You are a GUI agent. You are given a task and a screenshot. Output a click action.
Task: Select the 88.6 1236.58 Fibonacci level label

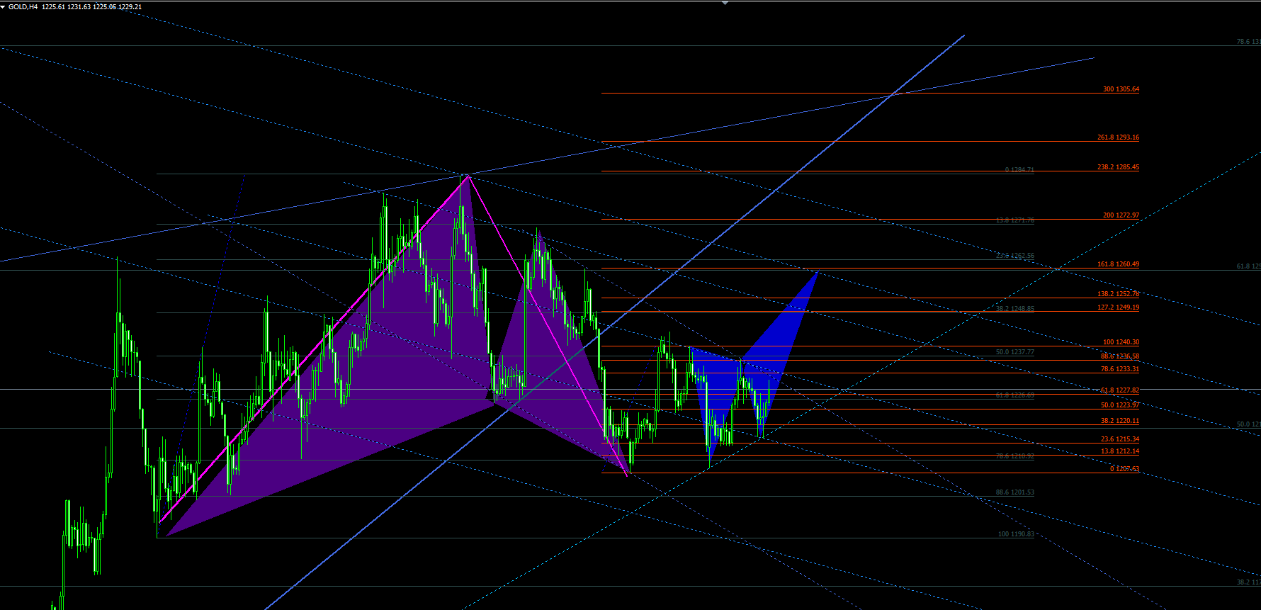(x=1120, y=356)
